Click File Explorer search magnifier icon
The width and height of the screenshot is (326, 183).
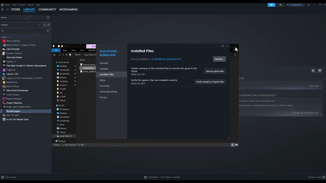[x=235, y=55]
